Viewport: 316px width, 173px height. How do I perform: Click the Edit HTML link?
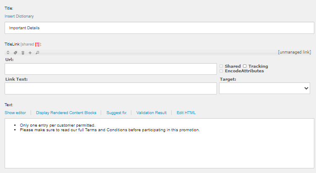[186, 113]
